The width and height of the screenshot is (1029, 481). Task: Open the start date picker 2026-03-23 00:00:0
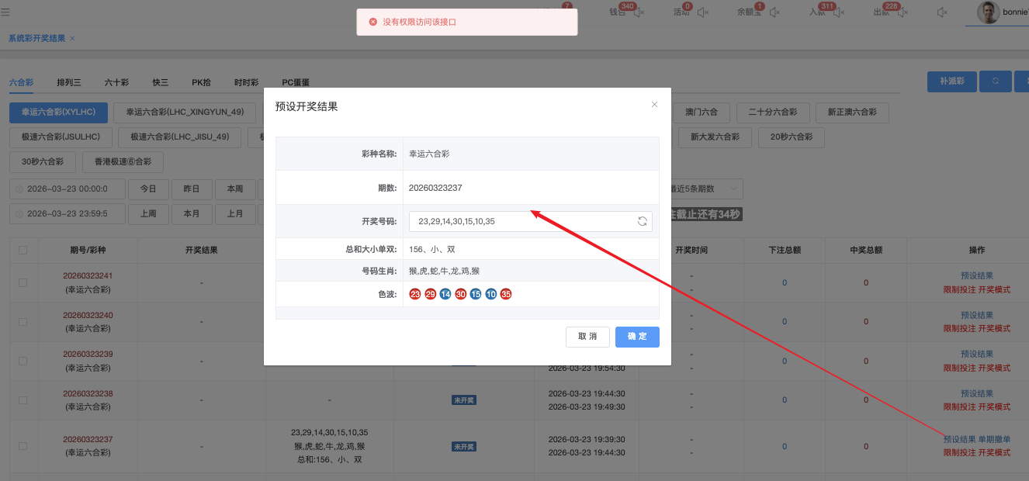coord(68,189)
